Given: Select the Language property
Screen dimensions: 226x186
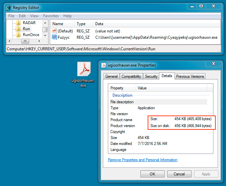Looking at the screenshot, I should tap(118, 150).
